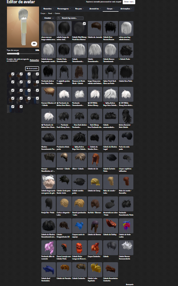Open the Recentes tab
Viewport: 178px width, 286px height.
(48, 9)
